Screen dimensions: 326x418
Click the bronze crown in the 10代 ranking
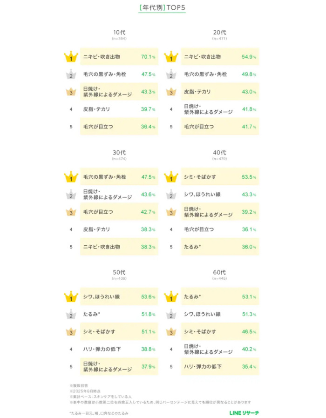pyautogui.click(x=71, y=92)
